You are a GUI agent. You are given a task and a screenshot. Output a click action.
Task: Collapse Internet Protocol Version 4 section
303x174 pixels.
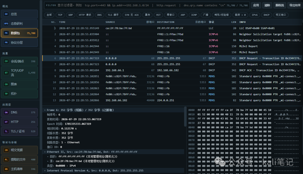click(45, 171)
